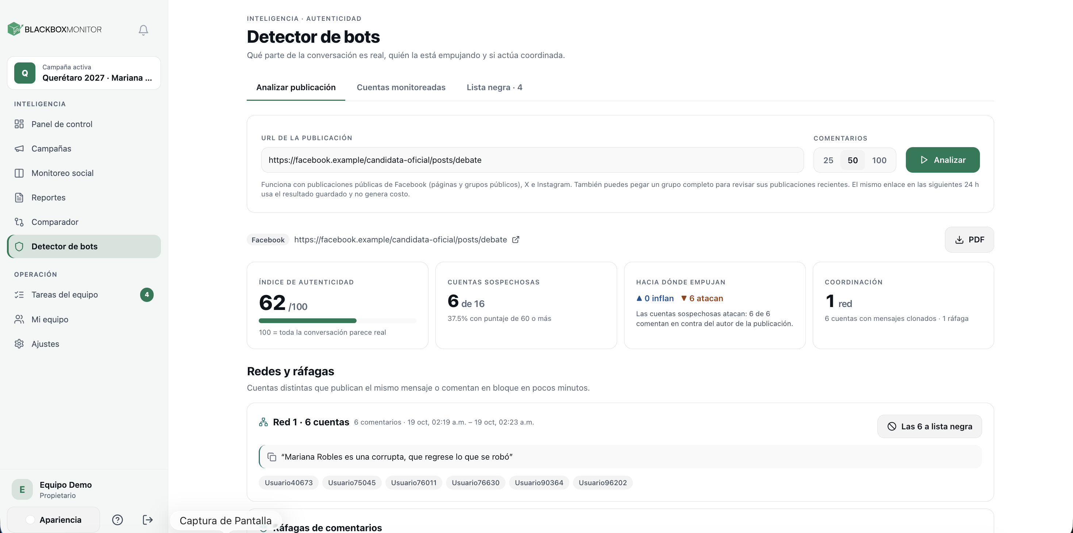The image size is (1073, 533).
Task: Select account chip Usuario75045
Action: (351, 483)
